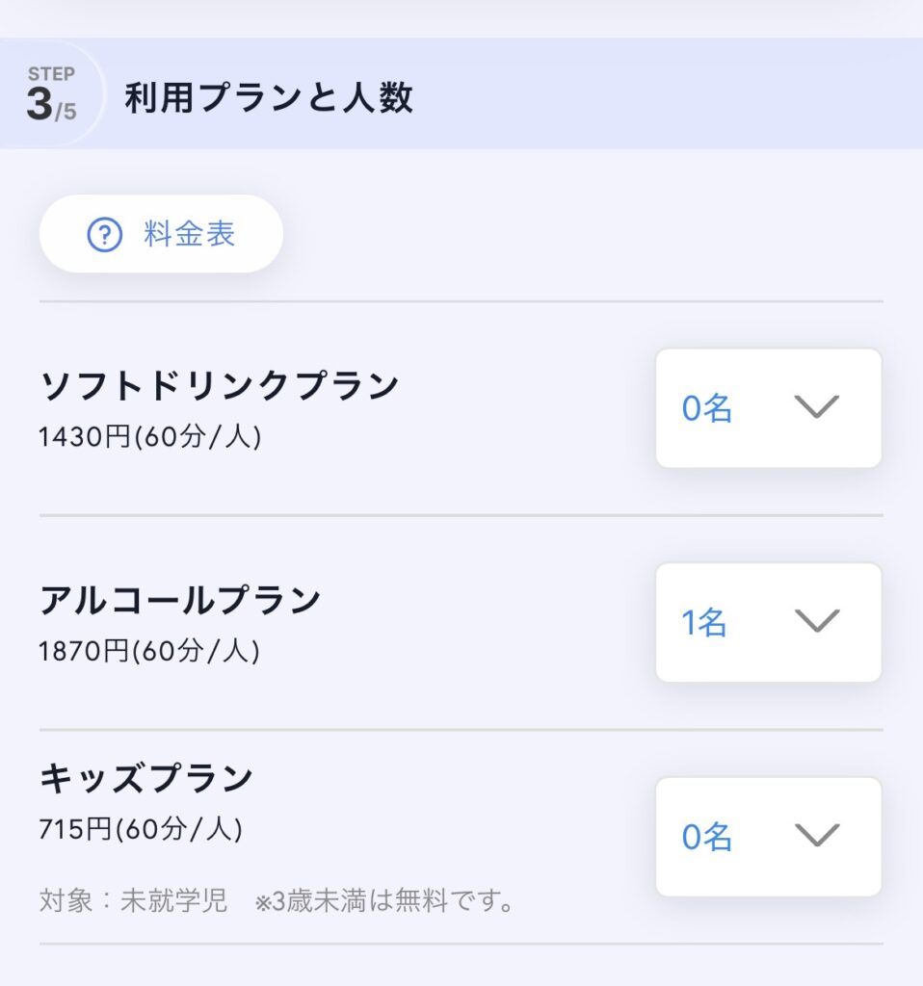Click the アルコールプラン plan title
923x986 pixels.
[180, 600]
